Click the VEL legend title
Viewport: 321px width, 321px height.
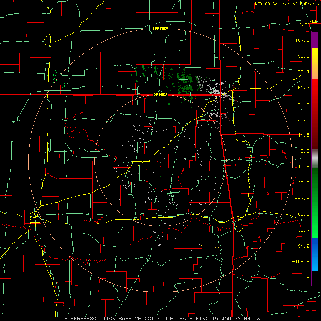pyautogui.click(x=313, y=21)
